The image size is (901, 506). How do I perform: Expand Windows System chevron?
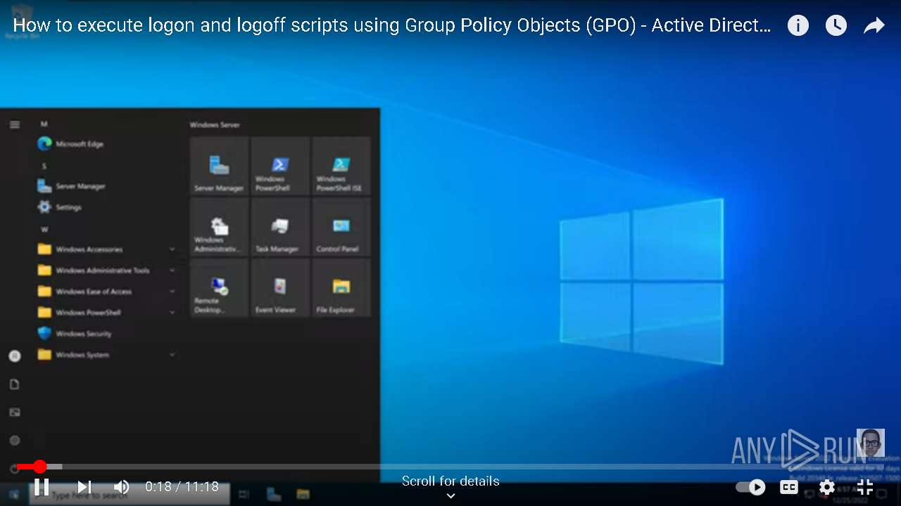[172, 355]
